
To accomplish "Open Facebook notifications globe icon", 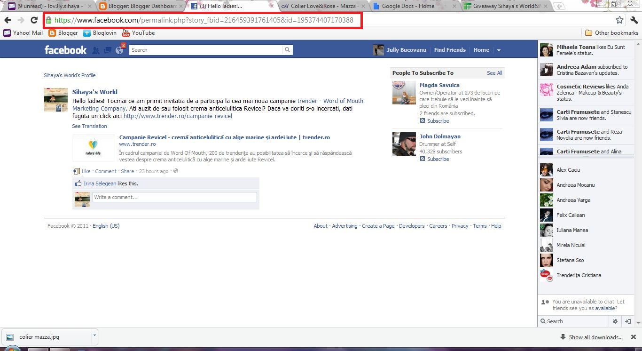I will click(x=119, y=50).
